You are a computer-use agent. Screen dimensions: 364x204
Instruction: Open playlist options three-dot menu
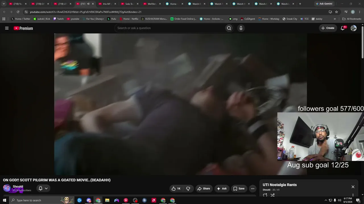tap(353, 195)
